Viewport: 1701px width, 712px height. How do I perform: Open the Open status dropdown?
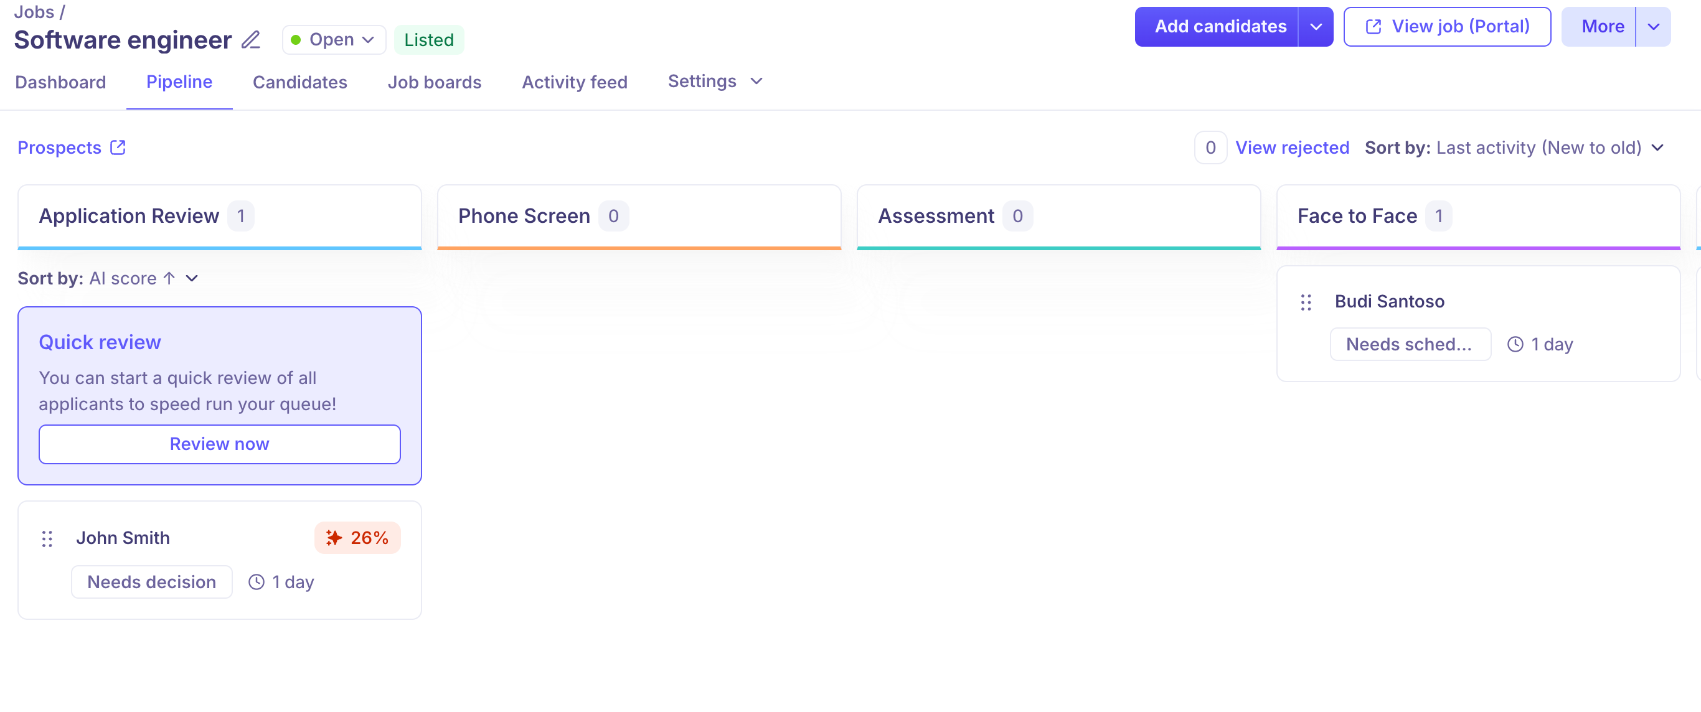pos(334,40)
